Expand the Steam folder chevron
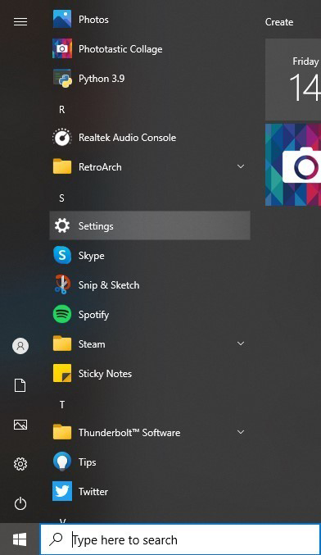The image size is (321, 555). coord(241,343)
